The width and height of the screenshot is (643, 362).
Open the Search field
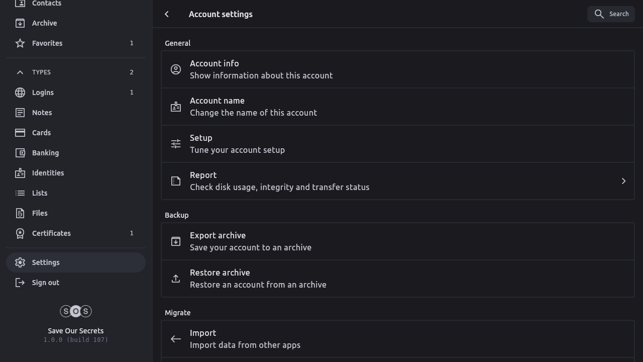pos(611,14)
